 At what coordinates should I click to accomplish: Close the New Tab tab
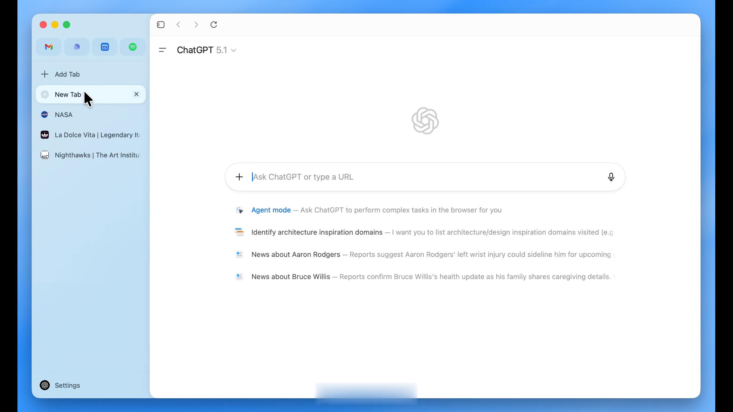[136, 94]
